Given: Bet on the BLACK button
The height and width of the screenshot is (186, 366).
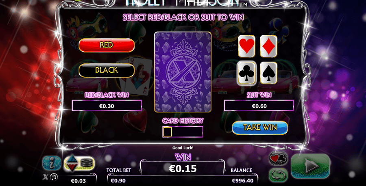Looking at the screenshot, I should tap(107, 70).
